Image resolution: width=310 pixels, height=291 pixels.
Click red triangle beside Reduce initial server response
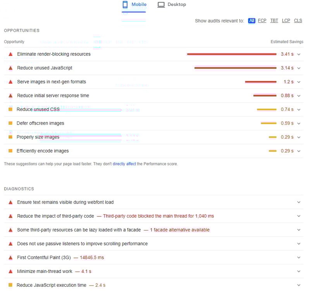point(11,95)
